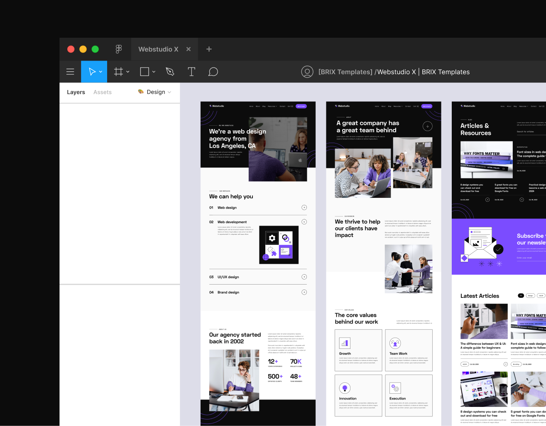The width and height of the screenshot is (546, 426).
Task: Expand the Frame tool options chevron
Action: [128, 72]
